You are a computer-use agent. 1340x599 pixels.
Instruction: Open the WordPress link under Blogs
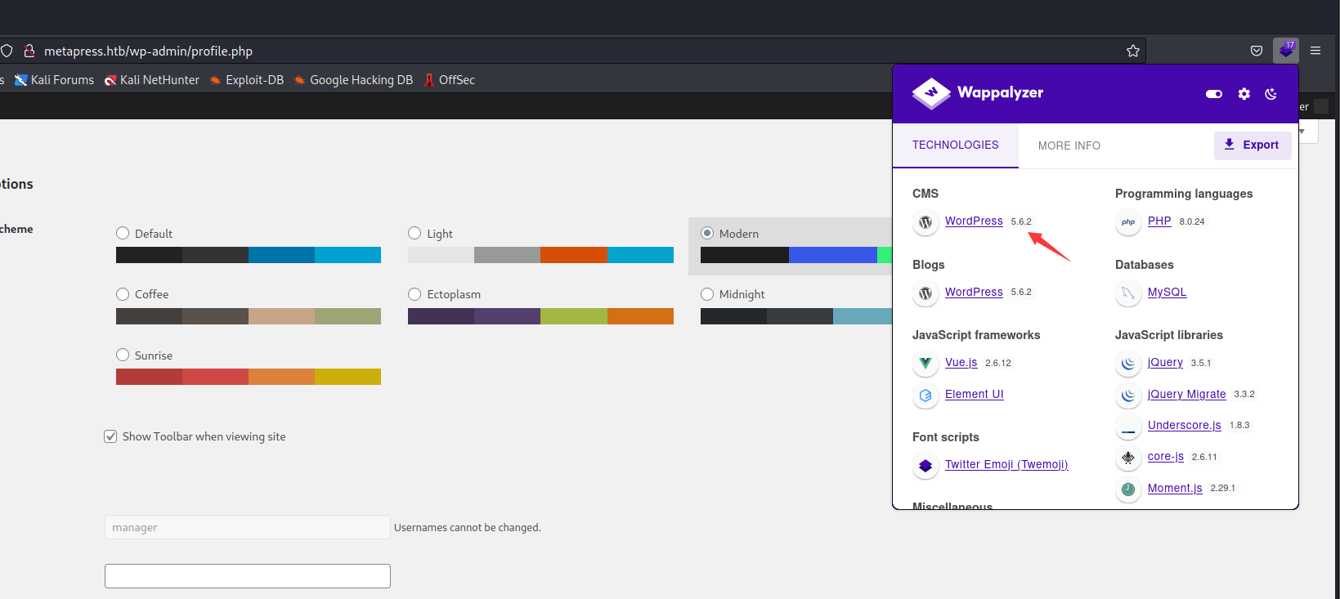(974, 292)
